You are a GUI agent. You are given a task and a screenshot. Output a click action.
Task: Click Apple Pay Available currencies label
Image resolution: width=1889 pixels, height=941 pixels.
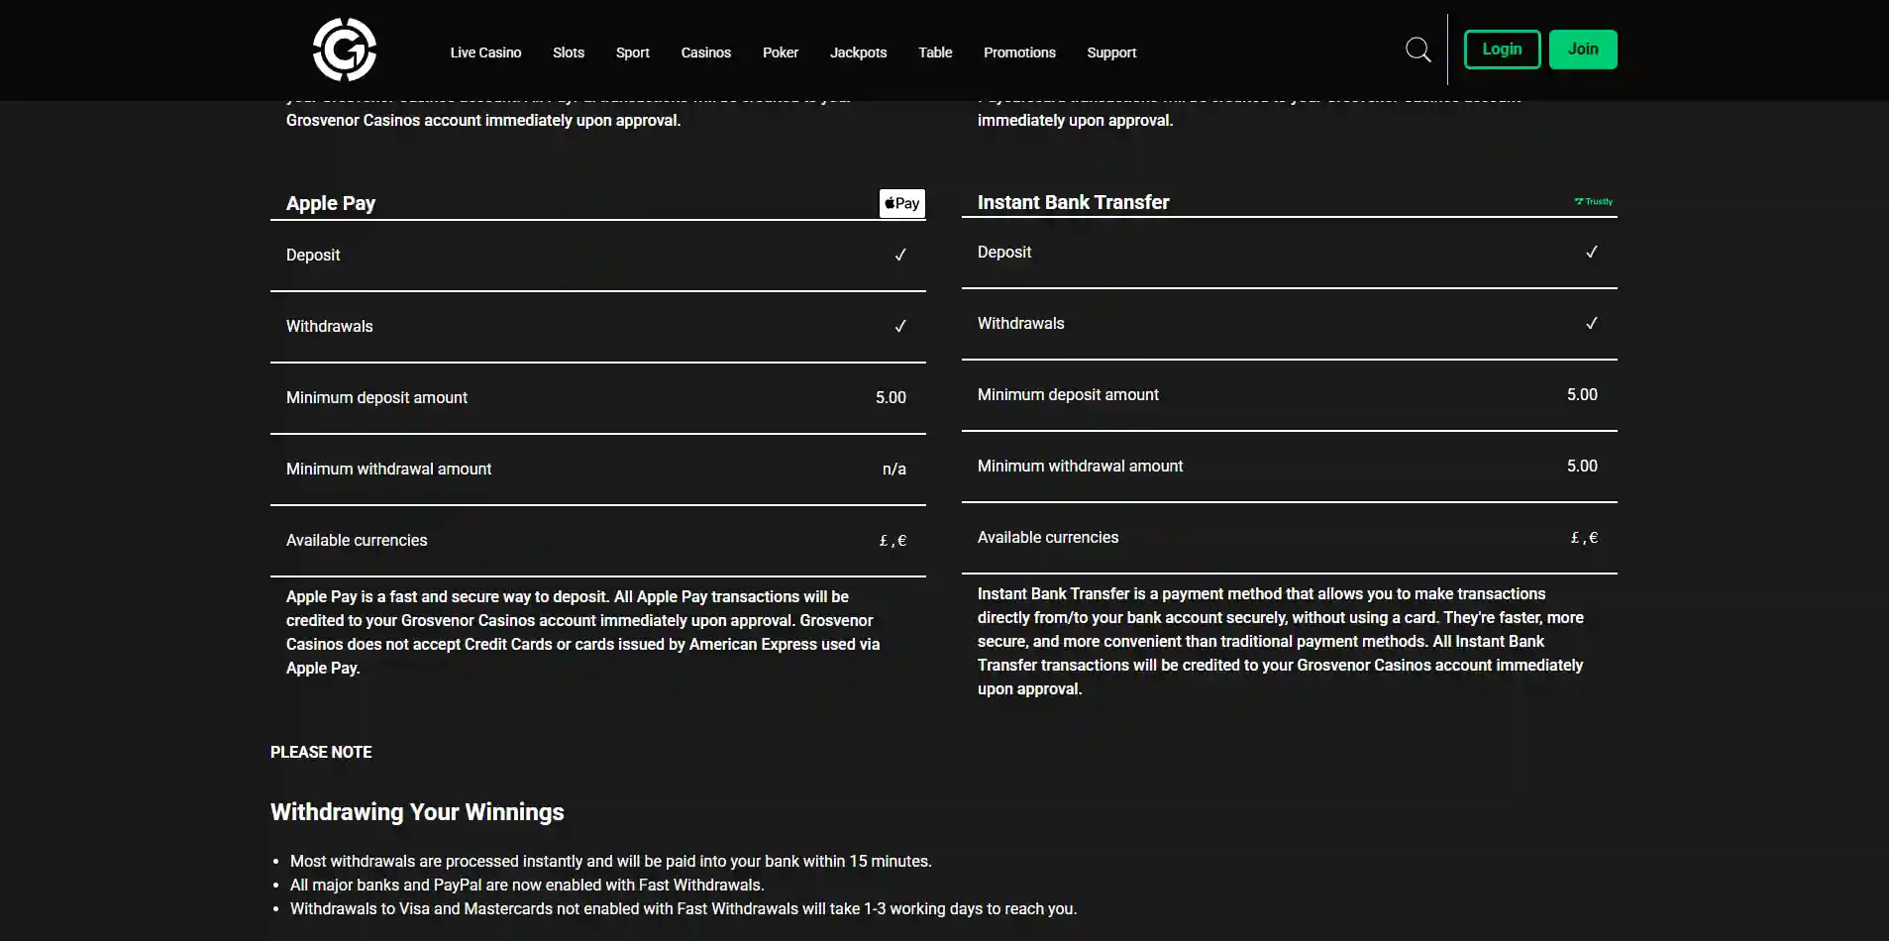[357, 540]
